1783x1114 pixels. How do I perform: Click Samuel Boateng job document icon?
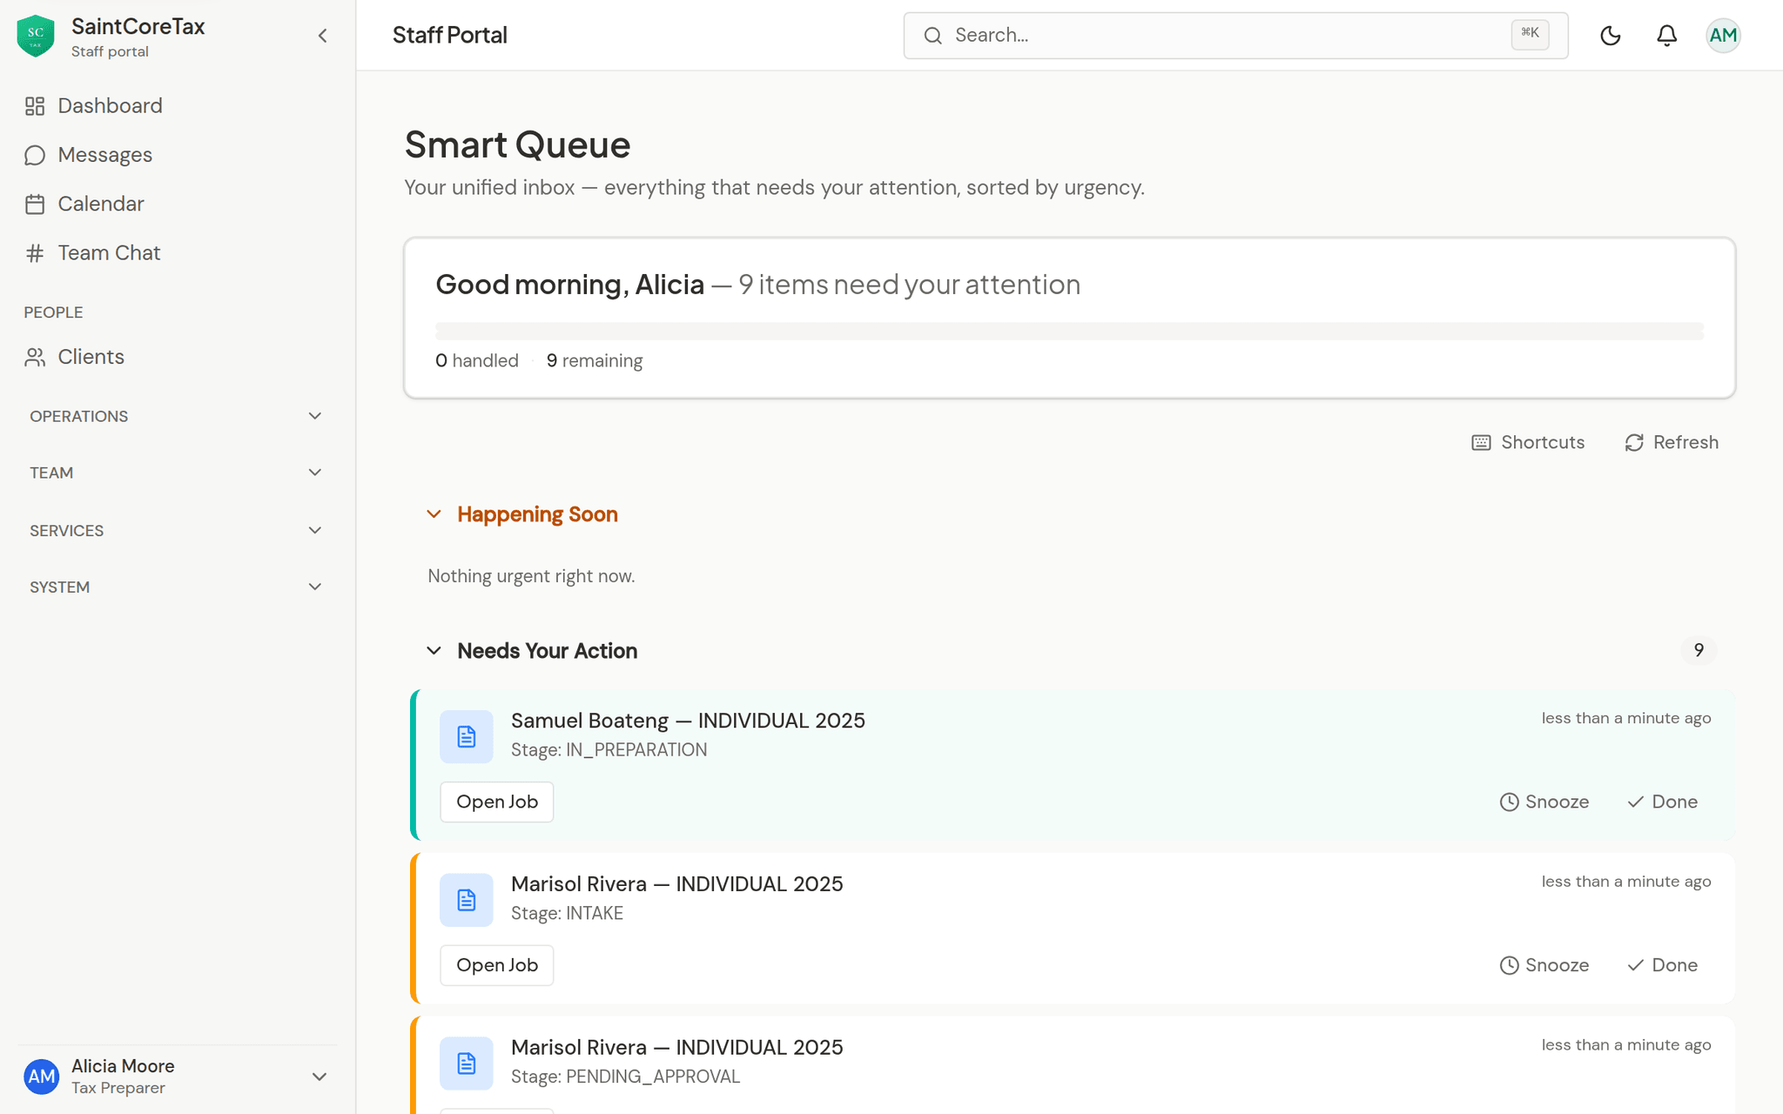click(467, 736)
